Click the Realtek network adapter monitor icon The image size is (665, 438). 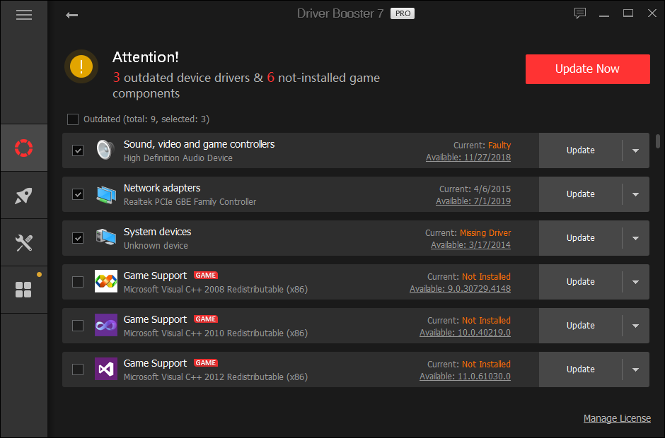click(x=106, y=194)
